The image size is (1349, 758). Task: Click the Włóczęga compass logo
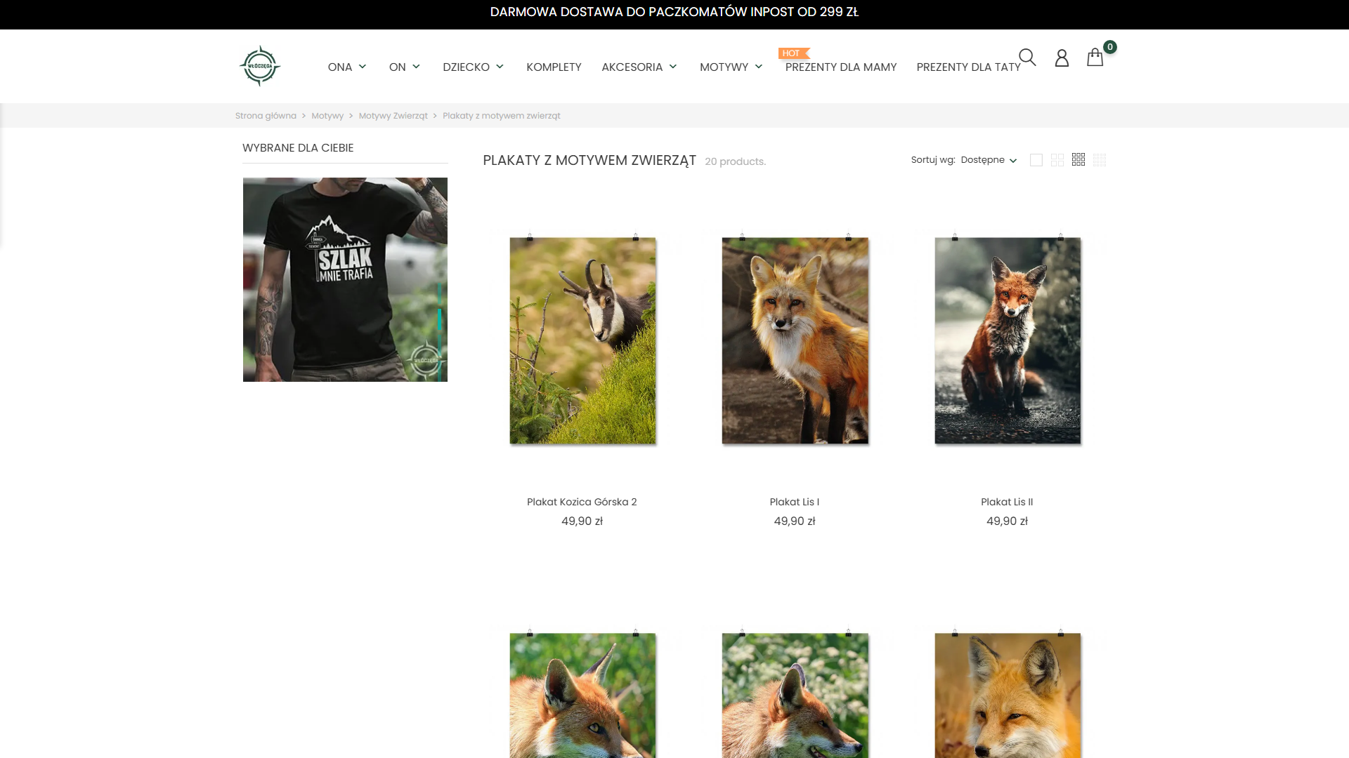(x=260, y=66)
